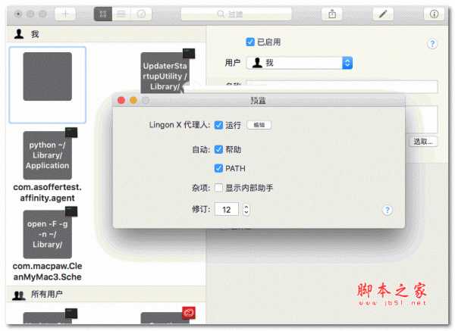Open help in the main window
455x331 pixels.
pos(432,44)
